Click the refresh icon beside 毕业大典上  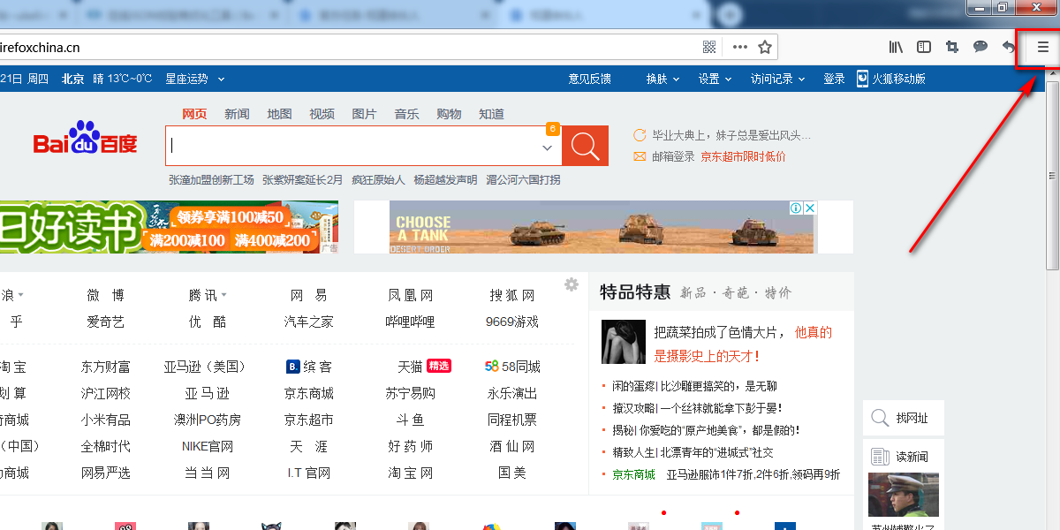[x=640, y=135]
